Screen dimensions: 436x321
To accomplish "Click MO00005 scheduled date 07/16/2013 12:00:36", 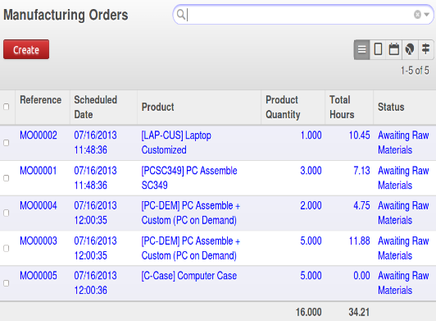I will 95,283.
